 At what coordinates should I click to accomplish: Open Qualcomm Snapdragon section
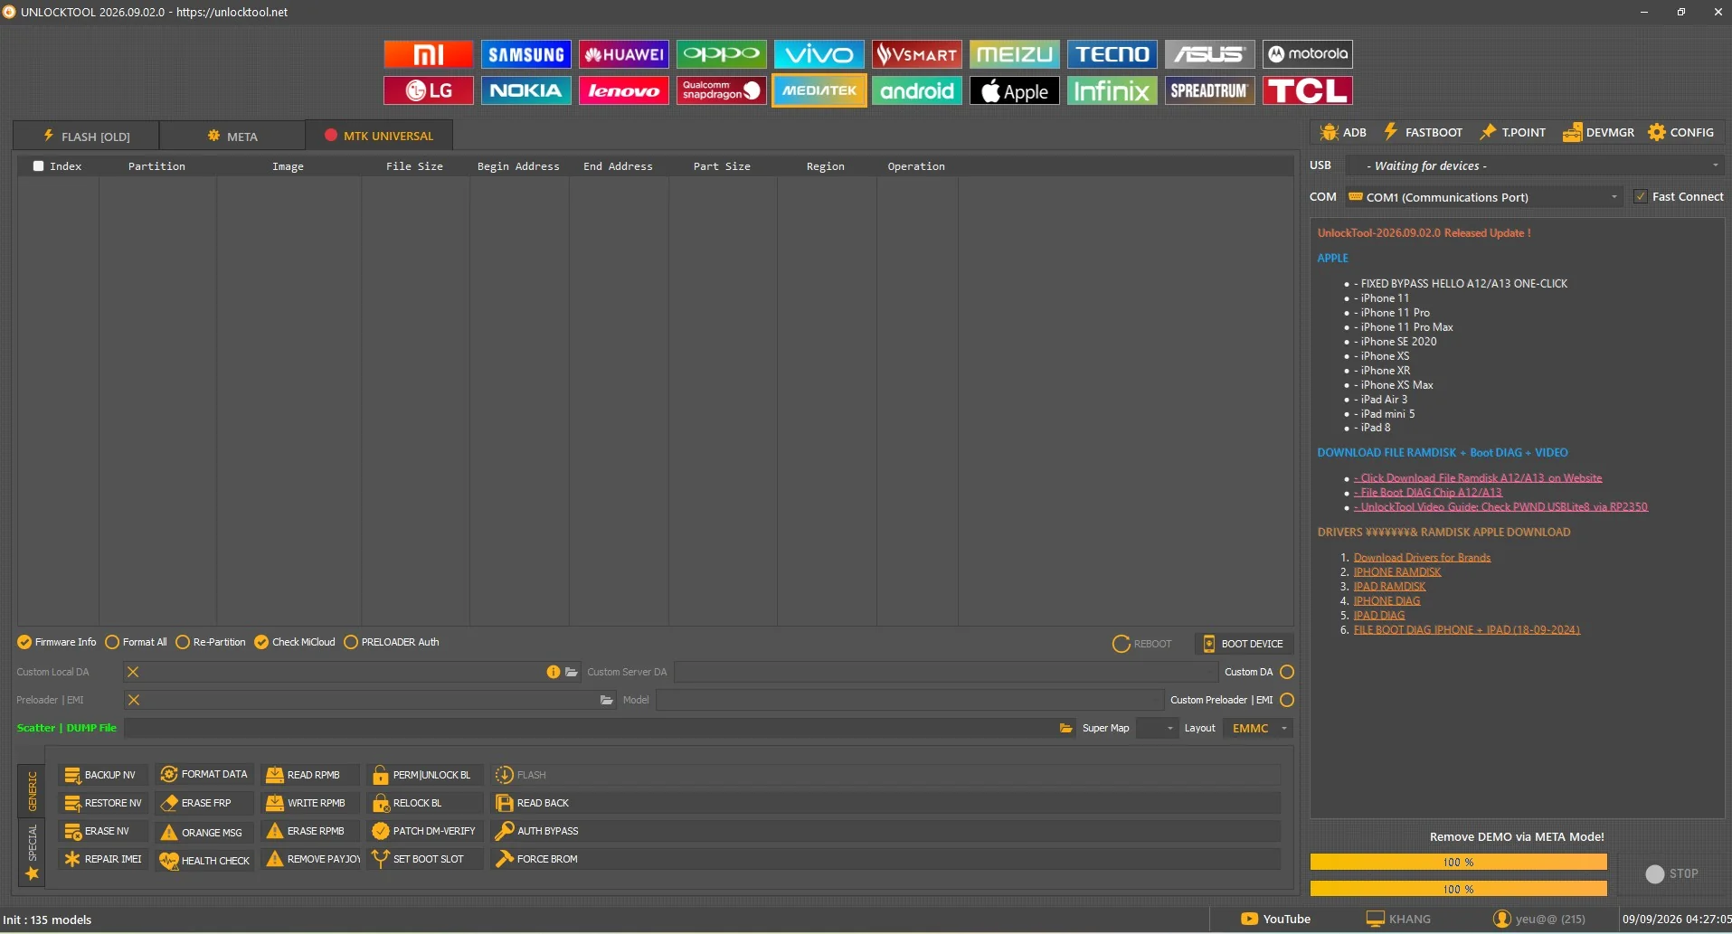(721, 90)
